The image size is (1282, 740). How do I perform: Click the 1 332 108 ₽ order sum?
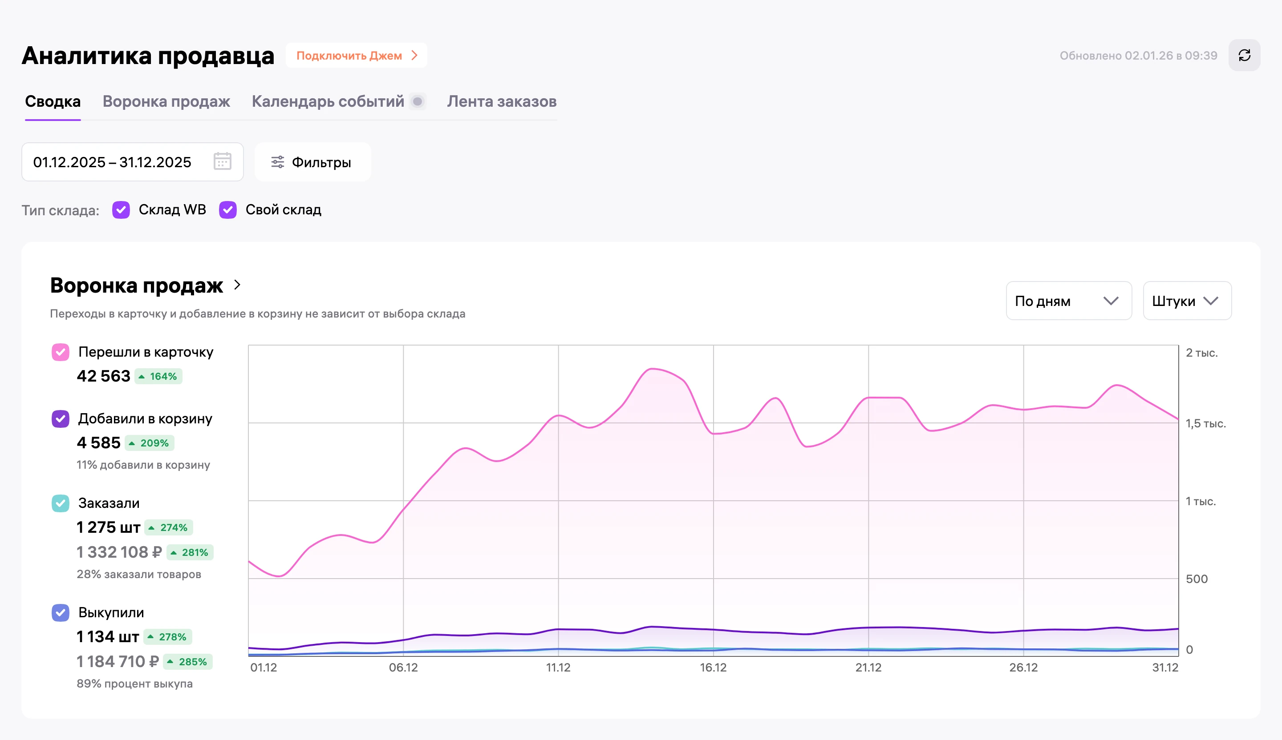pyautogui.click(x=119, y=552)
